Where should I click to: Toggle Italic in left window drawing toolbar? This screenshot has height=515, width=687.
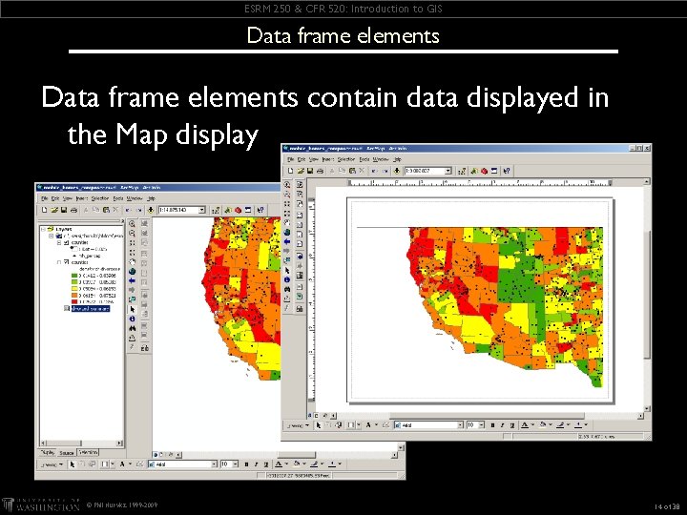[x=256, y=464]
